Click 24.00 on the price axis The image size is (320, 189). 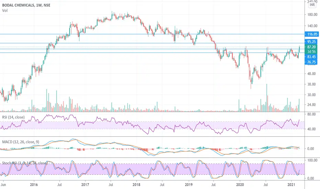(311, 104)
